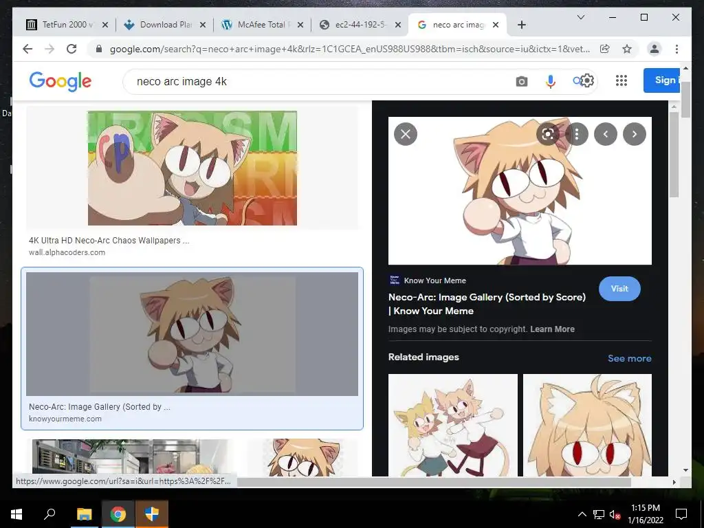This screenshot has width=704, height=528.
Task: Open the Windows Start menu
Action: coord(16,514)
